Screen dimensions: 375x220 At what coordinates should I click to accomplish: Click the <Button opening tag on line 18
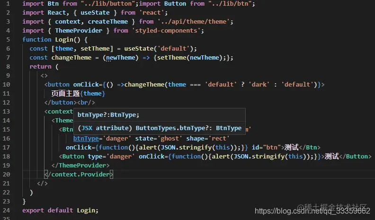(71, 157)
